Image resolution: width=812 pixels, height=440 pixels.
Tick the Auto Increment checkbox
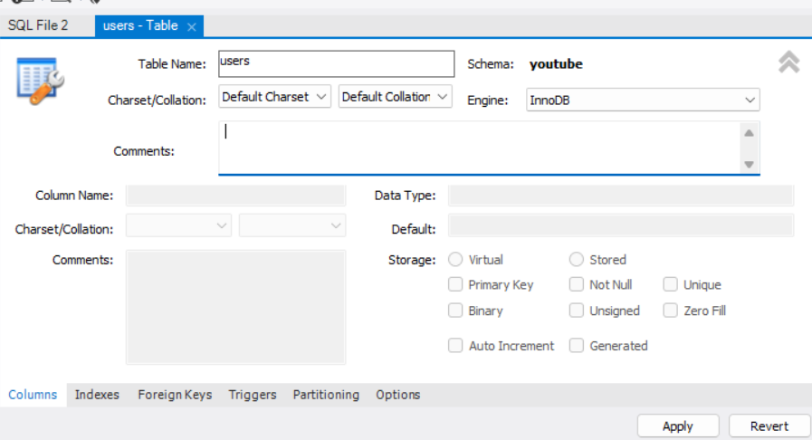coord(455,346)
